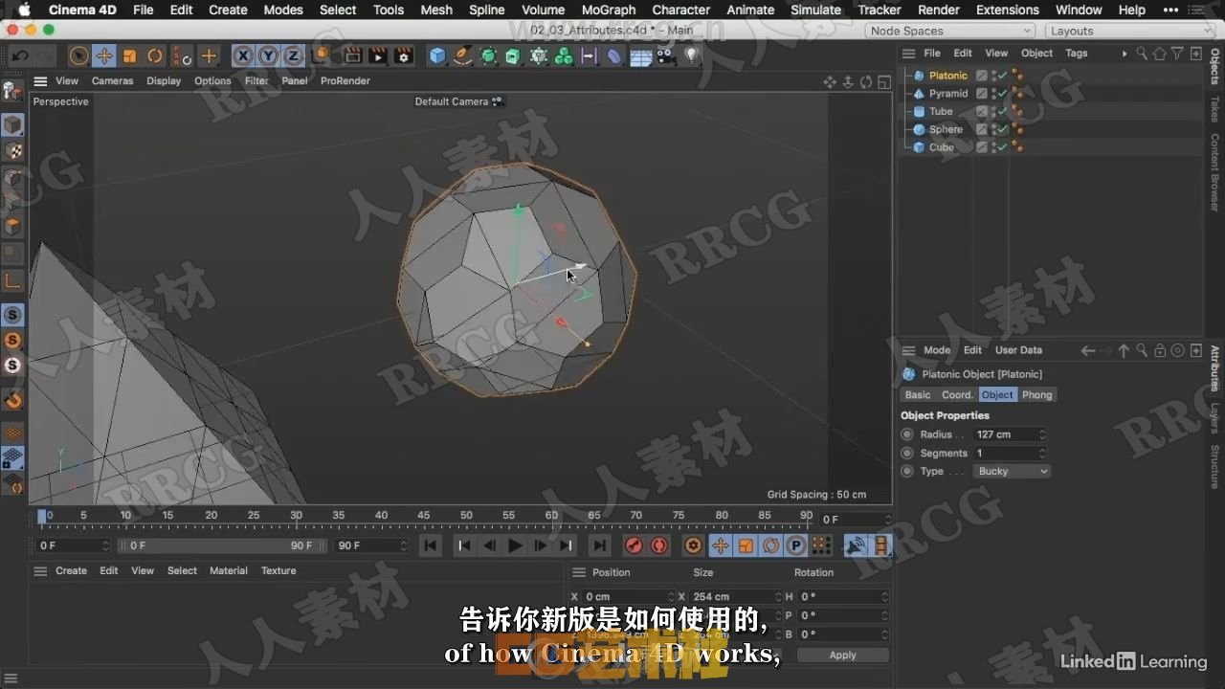Open the Extrude generator icon
This screenshot has height=689, width=1225.
point(513,56)
